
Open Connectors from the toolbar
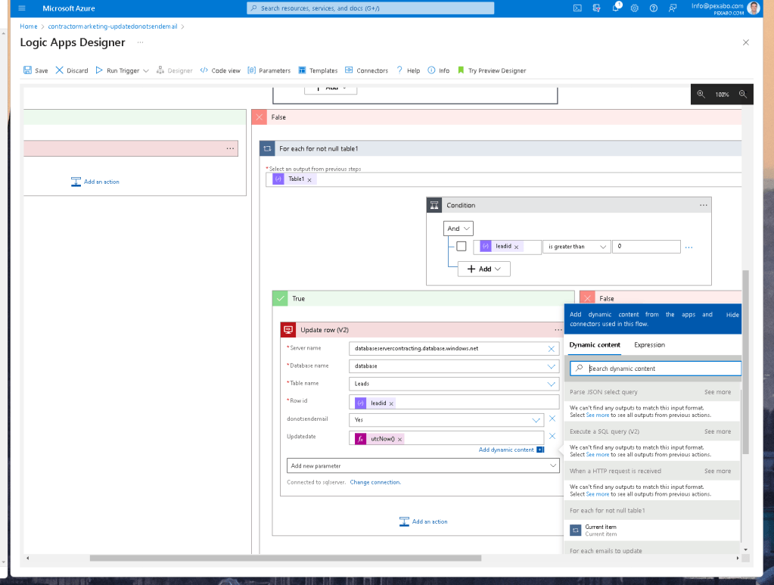tap(367, 70)
